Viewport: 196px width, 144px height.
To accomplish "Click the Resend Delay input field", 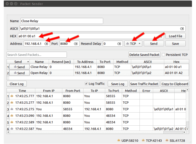I will [x=113, y=44].
